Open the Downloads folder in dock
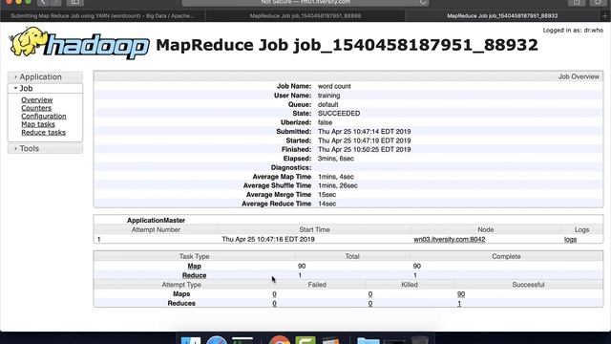The image size is (611, 344). (x=369, y=341)
